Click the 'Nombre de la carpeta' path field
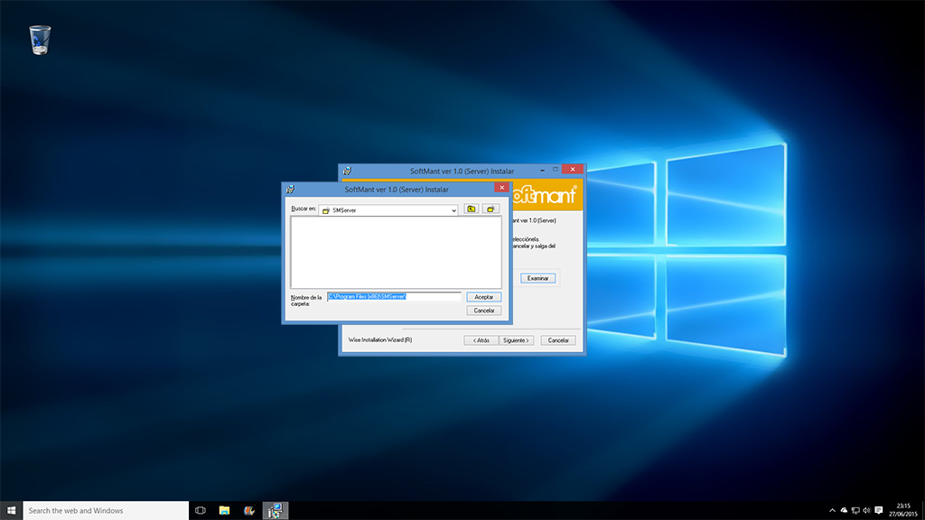Viewport: 925px width, 520px height. [x=393, y=296]
